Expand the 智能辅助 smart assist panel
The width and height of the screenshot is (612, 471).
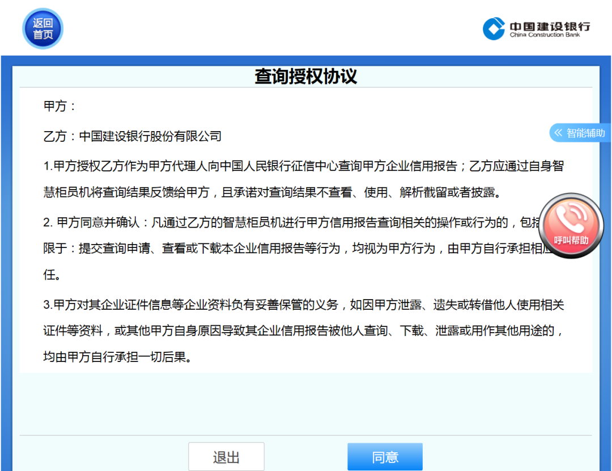[580, 133]
